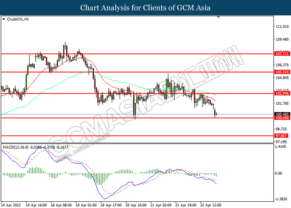Click the 106.375 price axis value

(282, 65)
